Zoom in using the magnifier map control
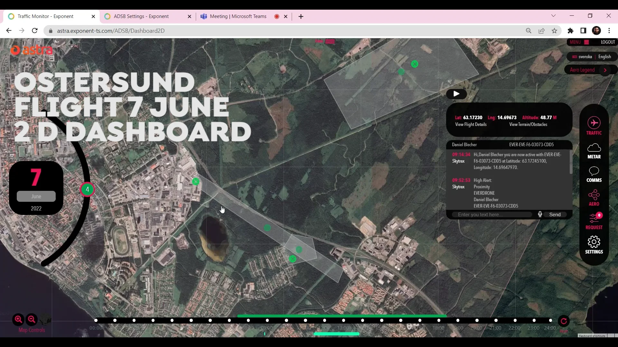618x347 pixels. pos(18,319)
